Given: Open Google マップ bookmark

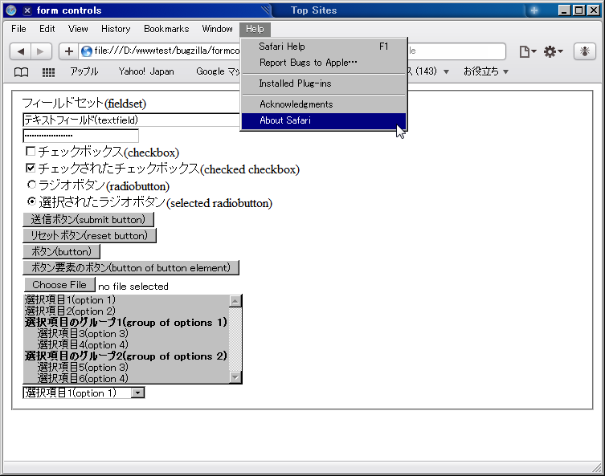Looking at the screenshot, I should (x=218, y=71).
